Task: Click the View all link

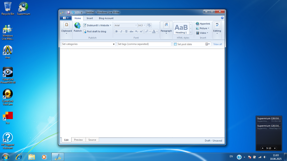Action: 217,44
